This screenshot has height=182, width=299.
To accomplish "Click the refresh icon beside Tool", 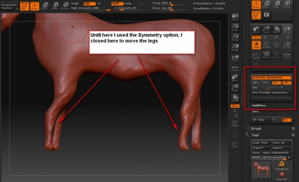I will [294, 135].
